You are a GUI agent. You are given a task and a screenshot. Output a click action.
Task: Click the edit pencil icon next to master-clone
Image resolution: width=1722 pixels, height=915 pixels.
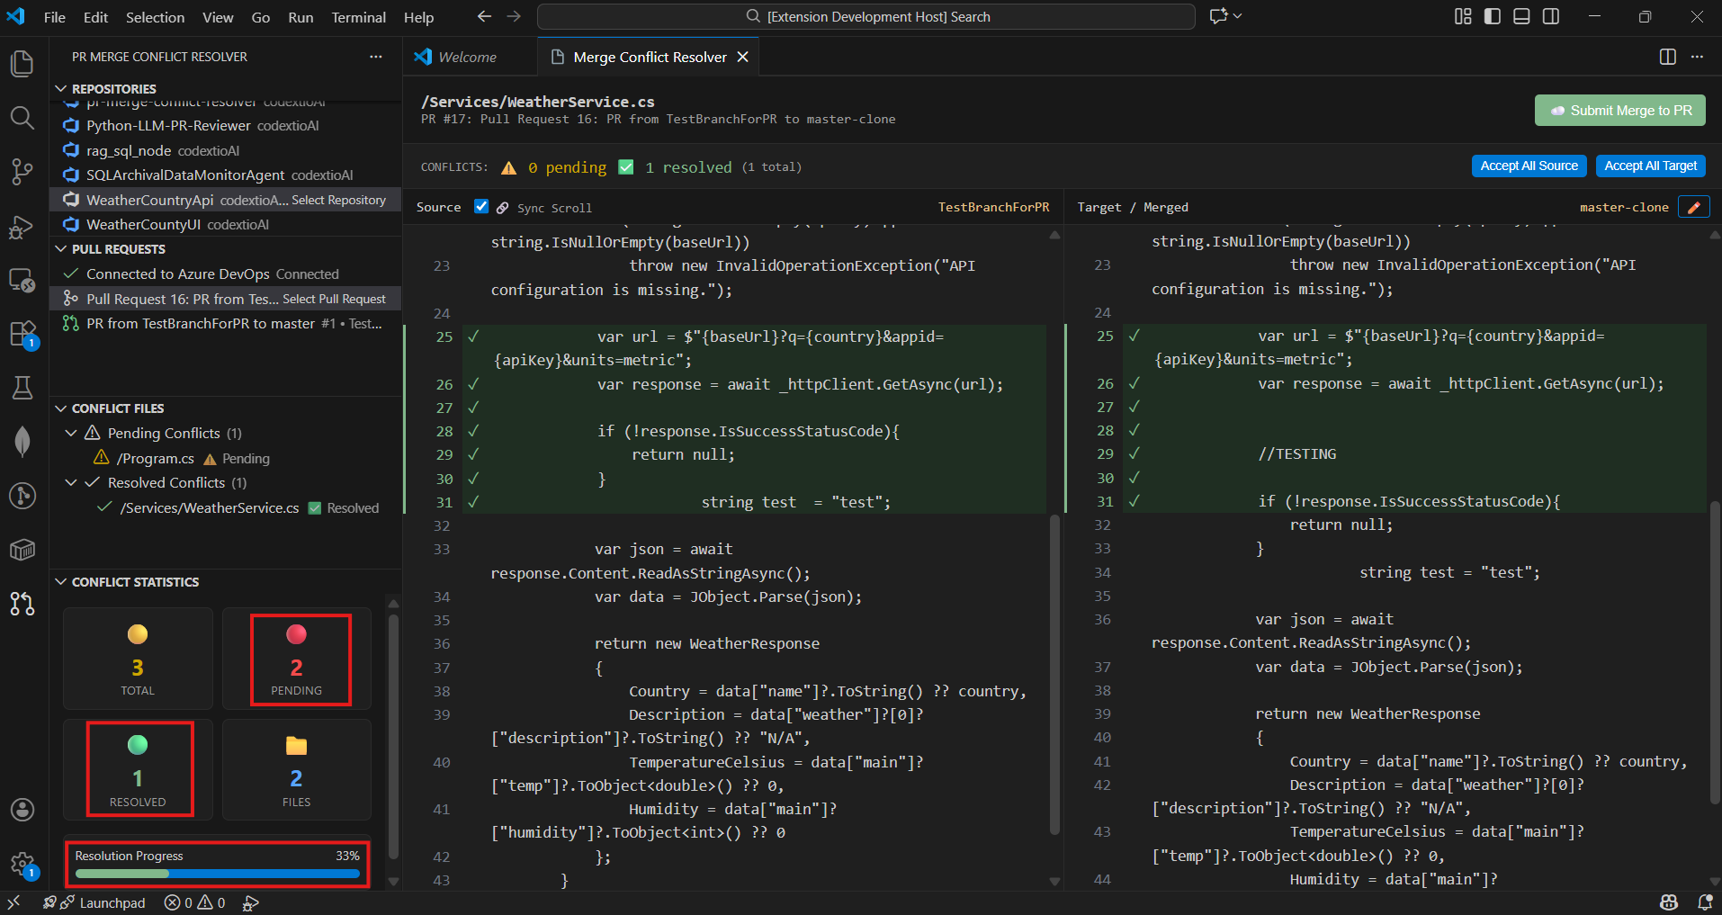pos(1694,207)
